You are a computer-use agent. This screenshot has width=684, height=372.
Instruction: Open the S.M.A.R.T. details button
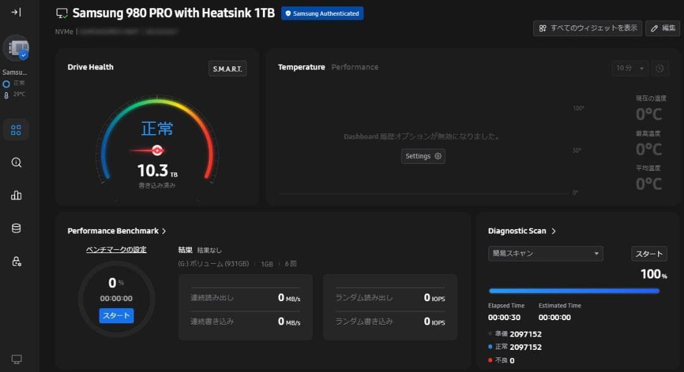pyautogui.click(x=227, y=69)
